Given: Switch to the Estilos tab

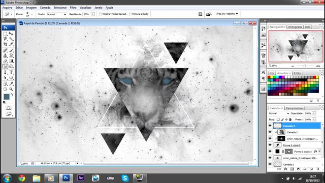Looking at the screenshot, I should pyautogui.click(x=298, y=73).
